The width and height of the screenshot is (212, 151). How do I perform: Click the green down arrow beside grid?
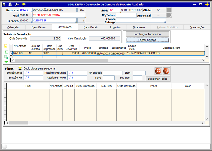(x=6, y=62)
